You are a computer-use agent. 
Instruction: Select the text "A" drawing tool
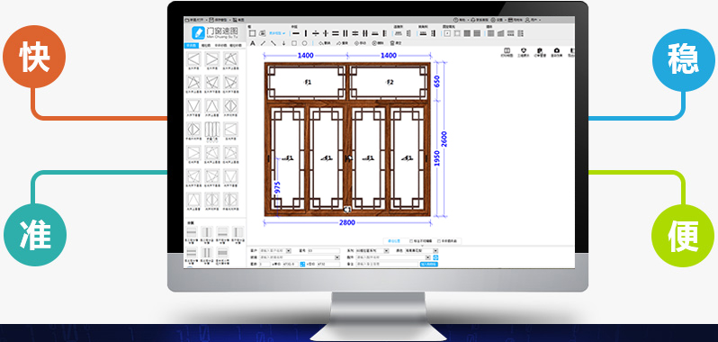(x=253, y=43)
